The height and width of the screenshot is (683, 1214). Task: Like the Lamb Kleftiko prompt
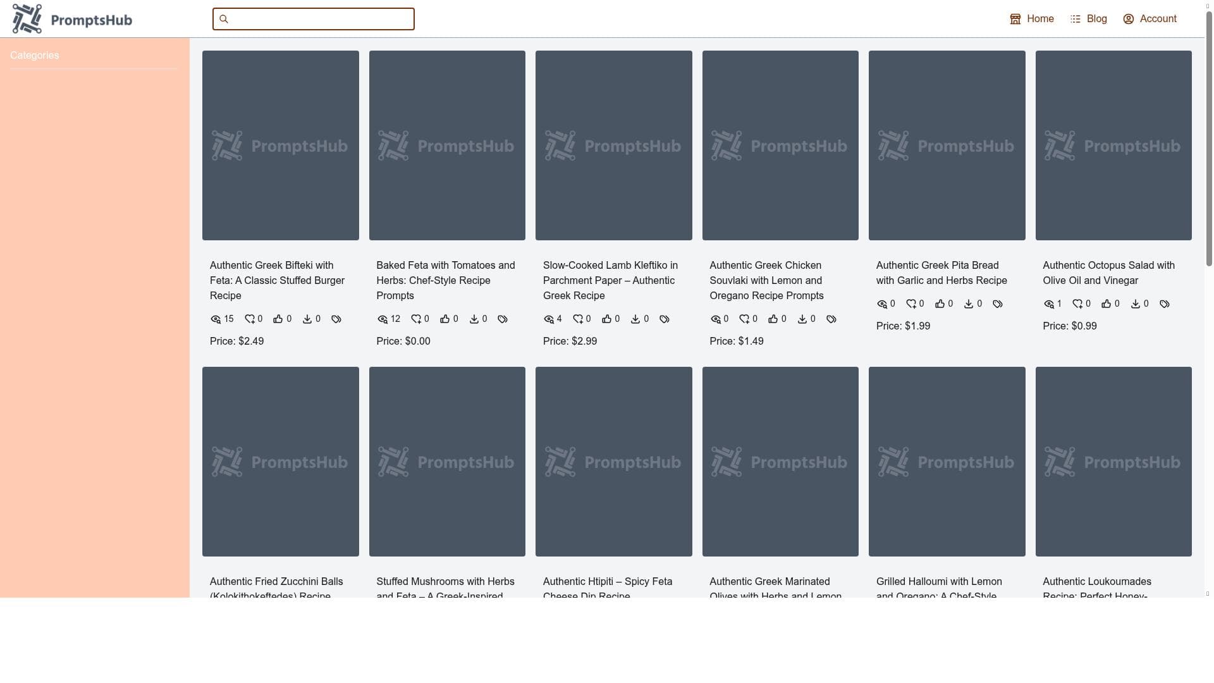[x=607, y=319]
